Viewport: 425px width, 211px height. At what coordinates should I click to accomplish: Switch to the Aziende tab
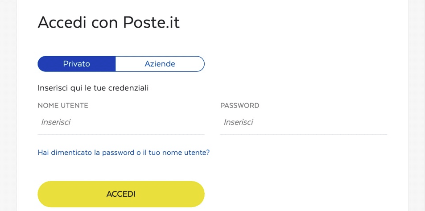[160, 64]
